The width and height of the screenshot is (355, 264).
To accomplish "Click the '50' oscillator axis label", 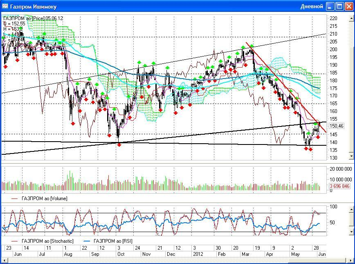I will pyautogui.click(x=332, y=223).
